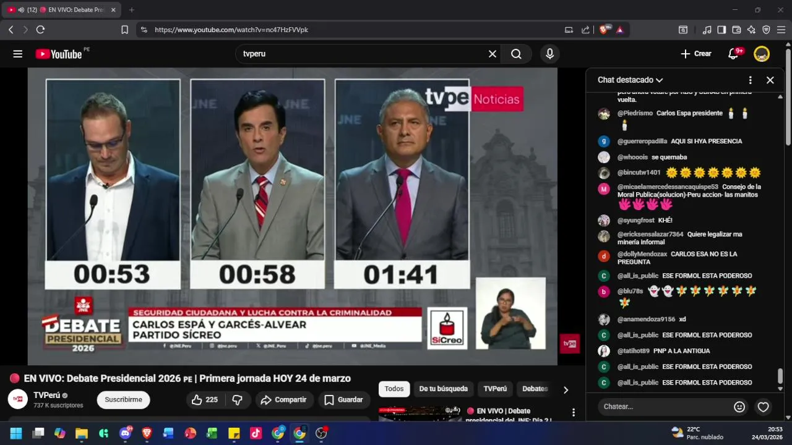
Task: Open TikTok from the taskbar
Action: 256,433
